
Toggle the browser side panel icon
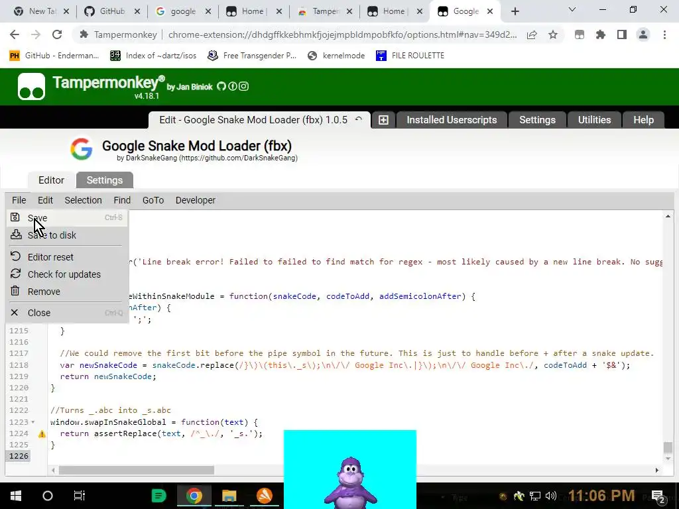tap(622, 34)
